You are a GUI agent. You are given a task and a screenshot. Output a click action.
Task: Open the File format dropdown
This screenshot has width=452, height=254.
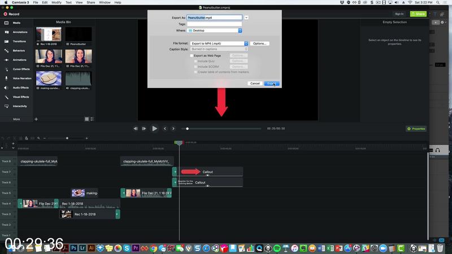click(219, 43)
